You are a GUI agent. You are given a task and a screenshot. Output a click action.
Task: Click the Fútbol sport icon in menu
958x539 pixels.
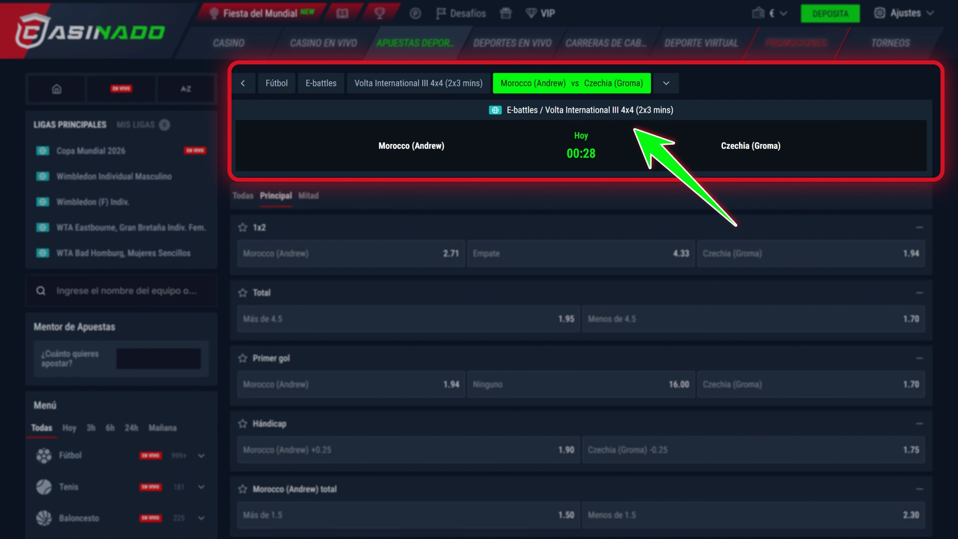coord(44,455)
